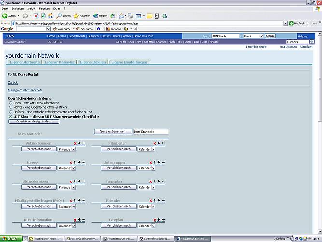Remove the Ankündigungen portlet with red X

coord(75,143)
